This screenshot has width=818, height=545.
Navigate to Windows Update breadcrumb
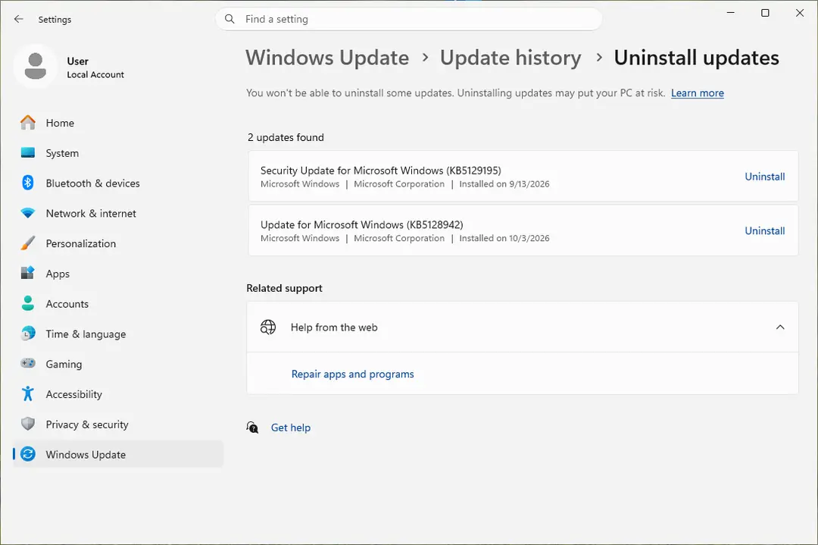pyautogui.click(x=327, y=58)
